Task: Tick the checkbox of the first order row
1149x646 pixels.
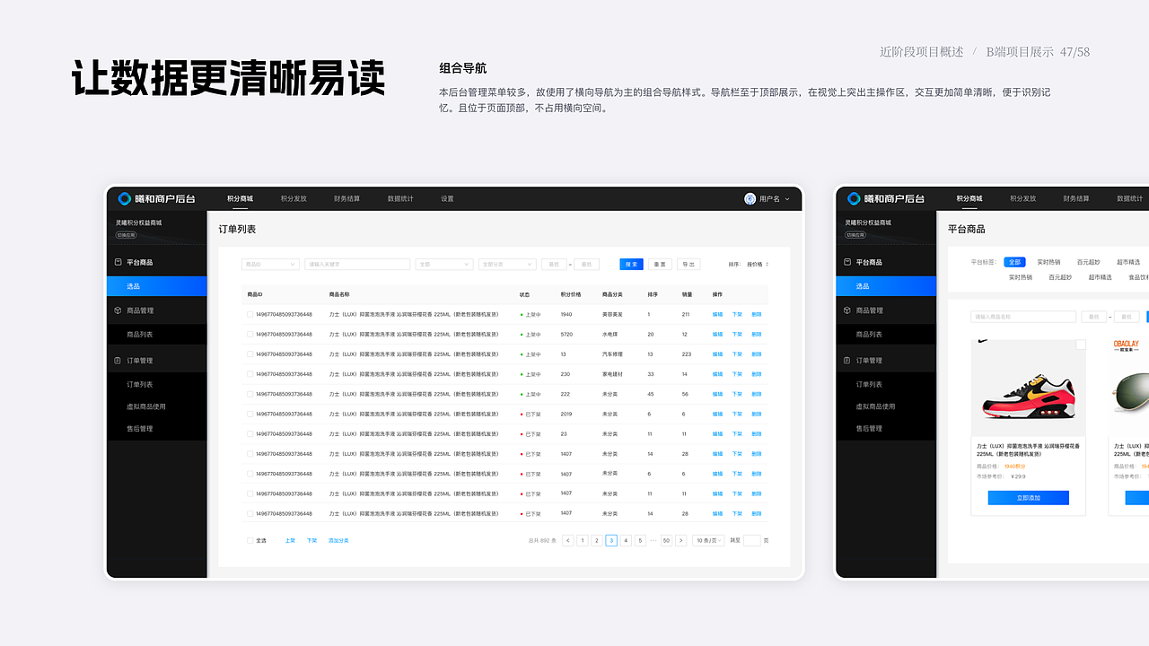Action: pyautogui.click(x=250, y=314)
